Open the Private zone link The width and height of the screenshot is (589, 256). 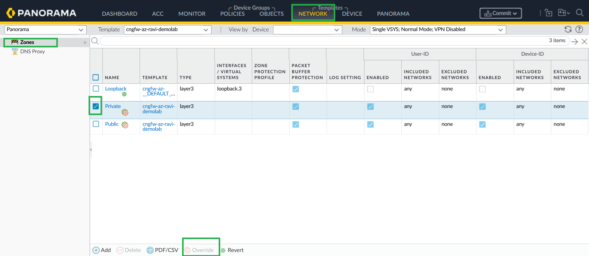(x=113, y=106)
